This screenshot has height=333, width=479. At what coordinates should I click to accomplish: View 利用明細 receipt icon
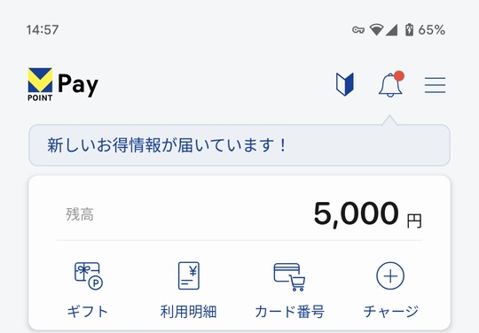[189, 275]
